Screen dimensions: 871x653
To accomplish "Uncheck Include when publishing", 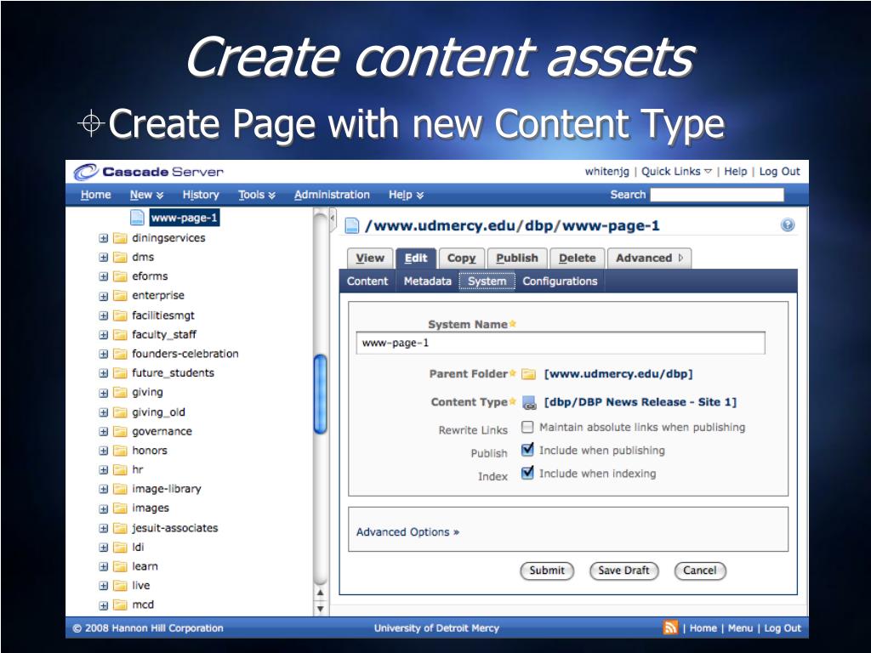I will pos(527,450).
